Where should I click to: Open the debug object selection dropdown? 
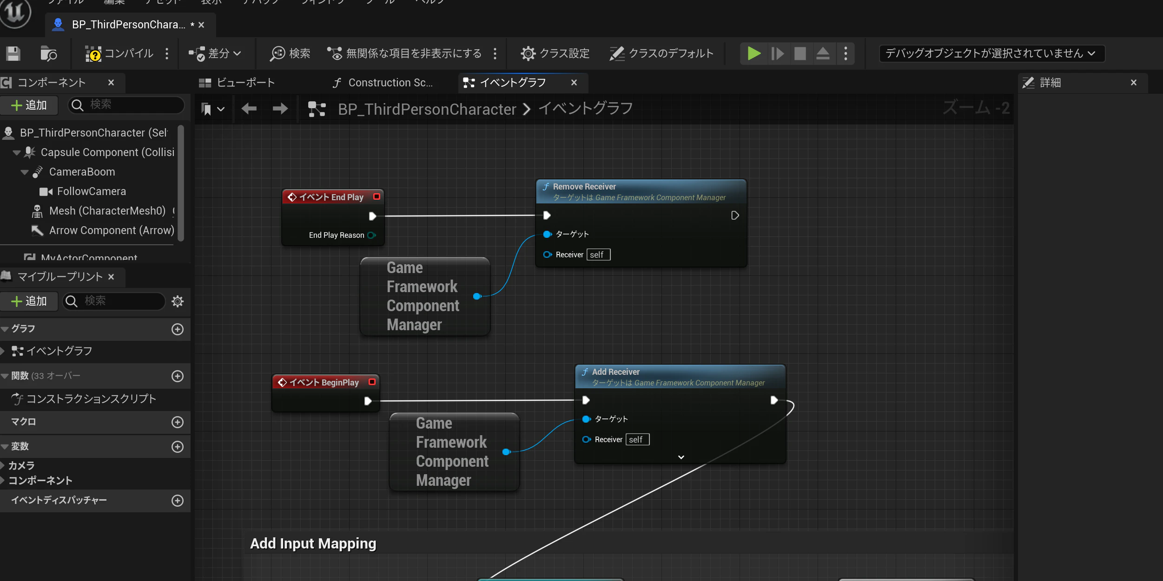[991, 53]
